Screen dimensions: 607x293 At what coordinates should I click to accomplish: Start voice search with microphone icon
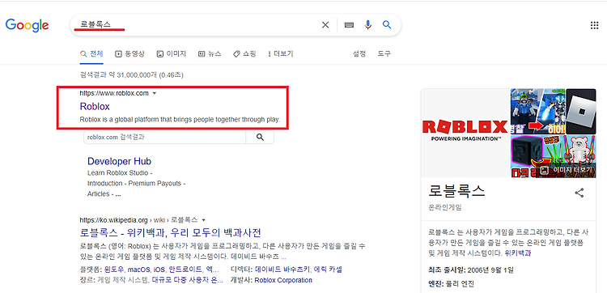tap(368, 25)
